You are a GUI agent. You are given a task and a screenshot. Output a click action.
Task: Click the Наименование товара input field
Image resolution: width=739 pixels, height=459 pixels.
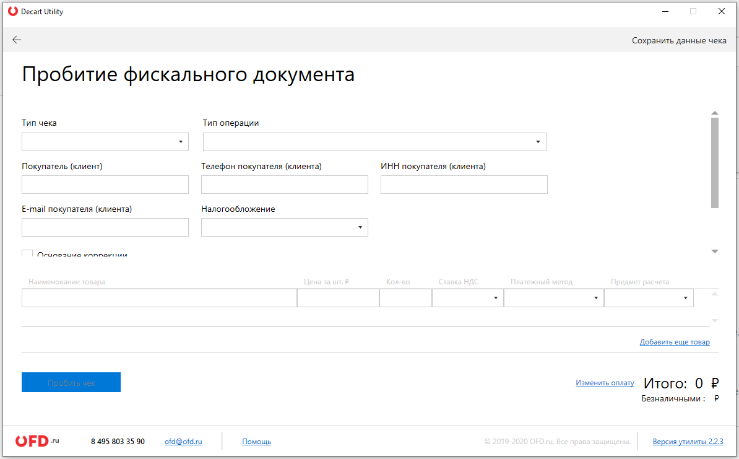coord(159,298)
